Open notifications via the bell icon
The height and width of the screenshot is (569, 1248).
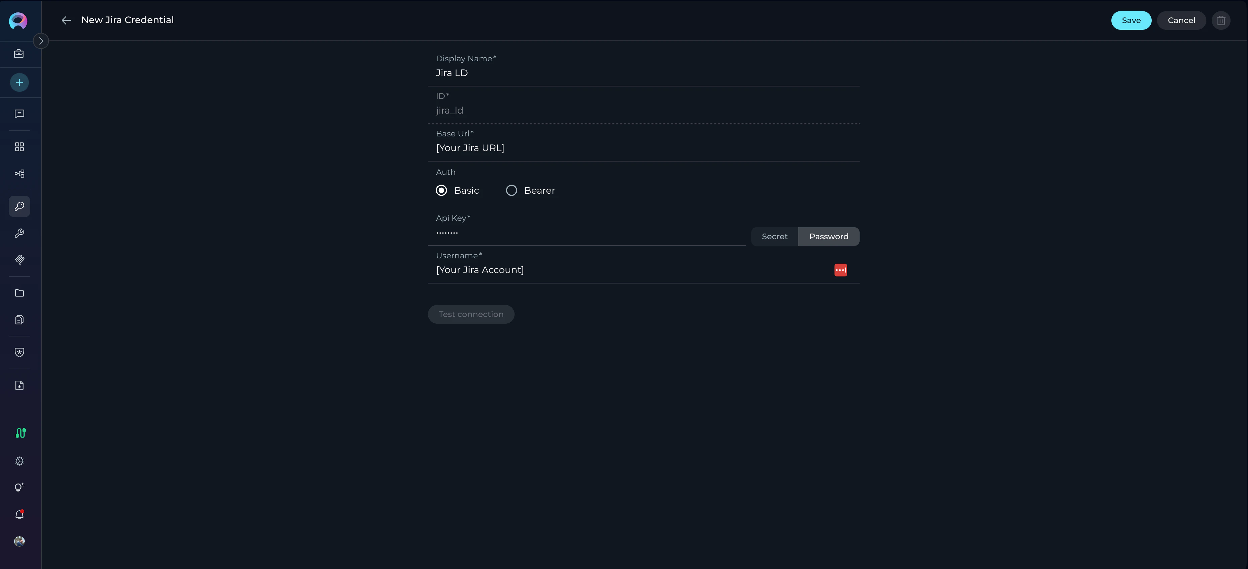coord(19,514)
